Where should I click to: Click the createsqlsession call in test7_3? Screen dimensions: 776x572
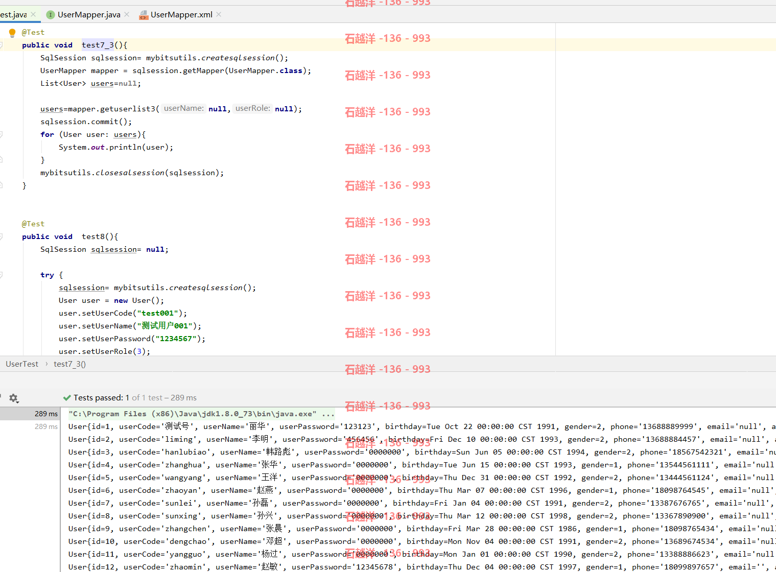pos(238,58)
